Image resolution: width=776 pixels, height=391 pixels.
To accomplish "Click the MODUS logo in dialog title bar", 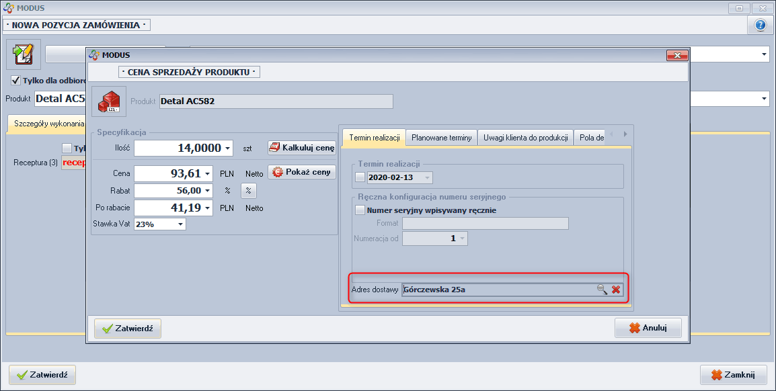I will click(x=94, y=55).
